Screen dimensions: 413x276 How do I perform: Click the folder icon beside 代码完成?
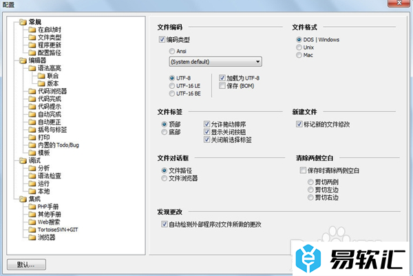(x=32, y=98)
